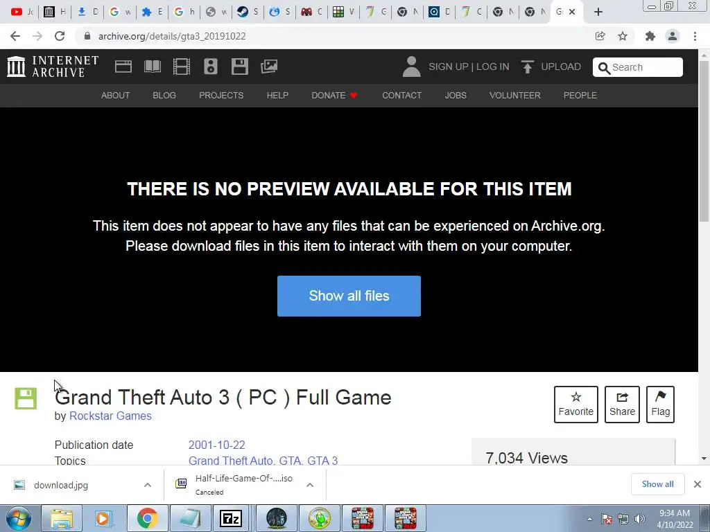Open the HELP menu item

(x=277, y=96)
